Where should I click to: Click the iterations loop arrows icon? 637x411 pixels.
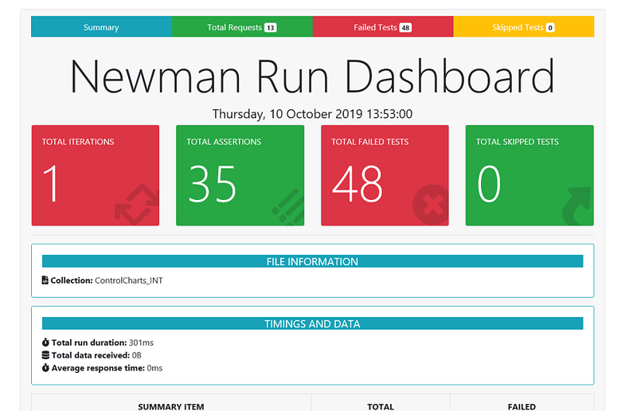pos(137,204)
